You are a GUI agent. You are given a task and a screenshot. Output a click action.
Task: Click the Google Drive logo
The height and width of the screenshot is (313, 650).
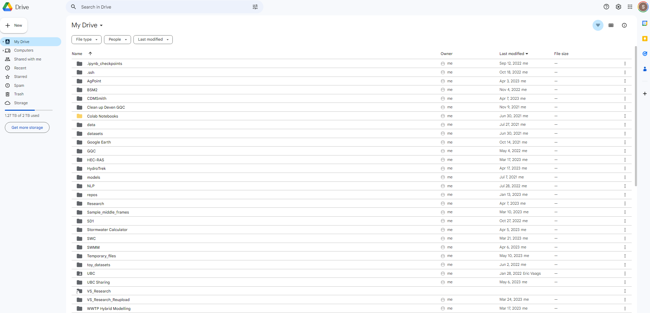click(x=8, y=7)
